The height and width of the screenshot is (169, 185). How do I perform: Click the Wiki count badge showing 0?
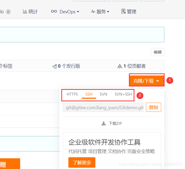click(x=8, y=12)
